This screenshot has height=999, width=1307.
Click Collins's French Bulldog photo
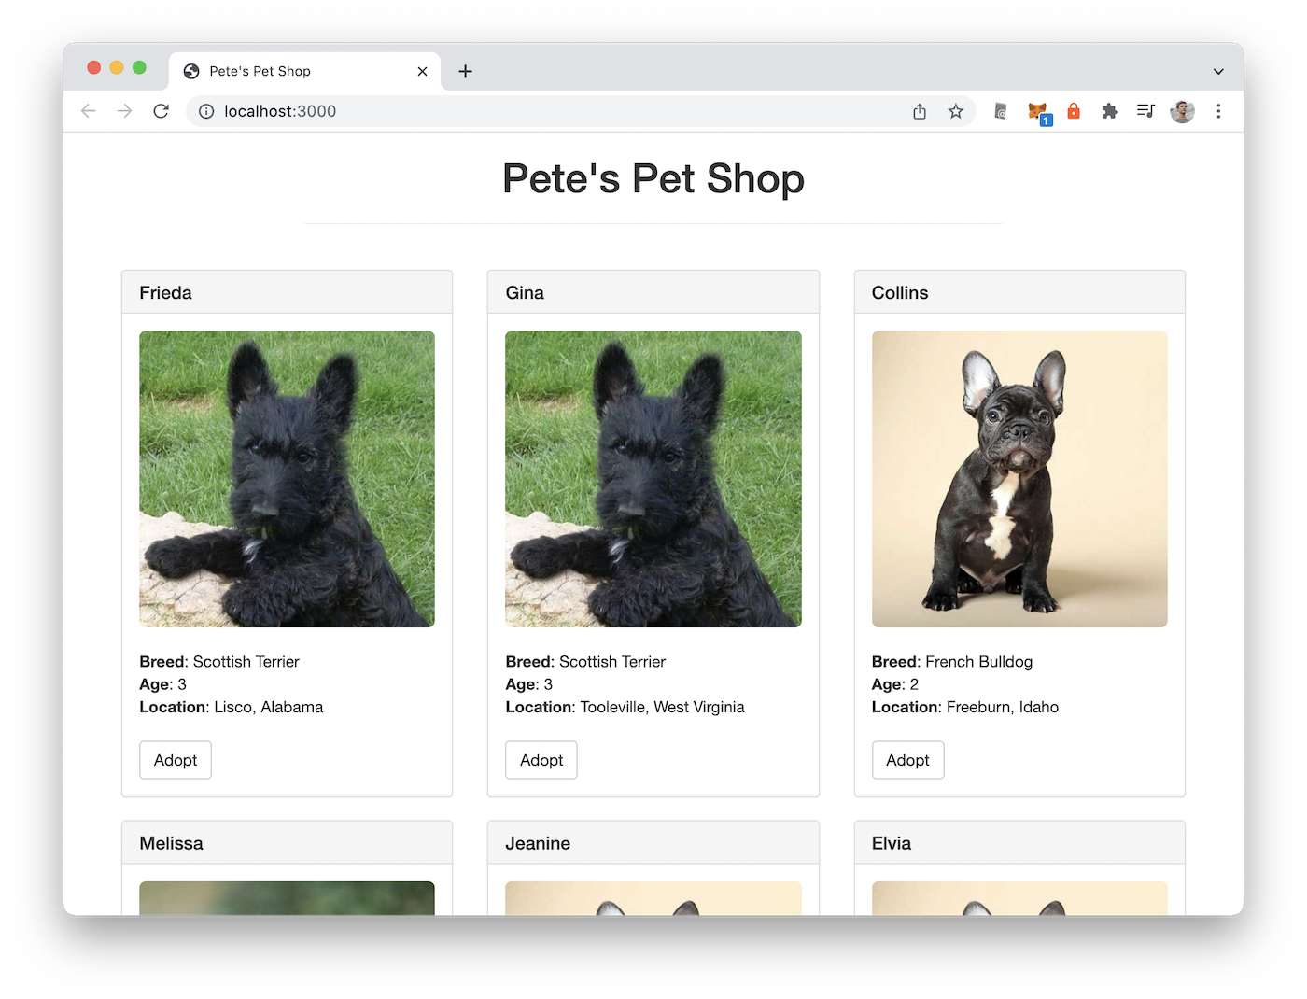coord(1019,479)
